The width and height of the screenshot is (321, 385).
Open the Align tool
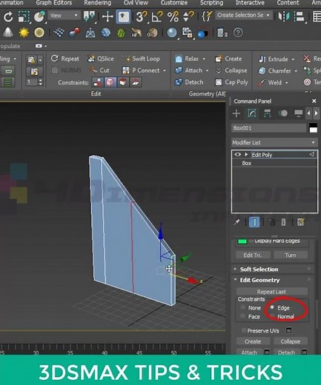coord(300,16)
